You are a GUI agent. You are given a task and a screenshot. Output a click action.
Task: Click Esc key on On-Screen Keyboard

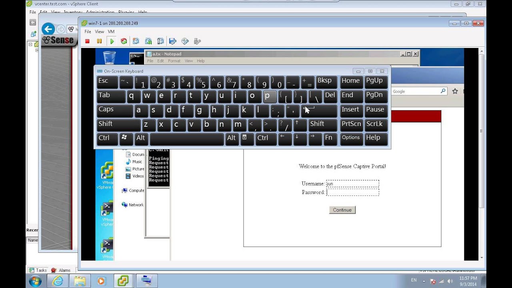pos(107,82)
